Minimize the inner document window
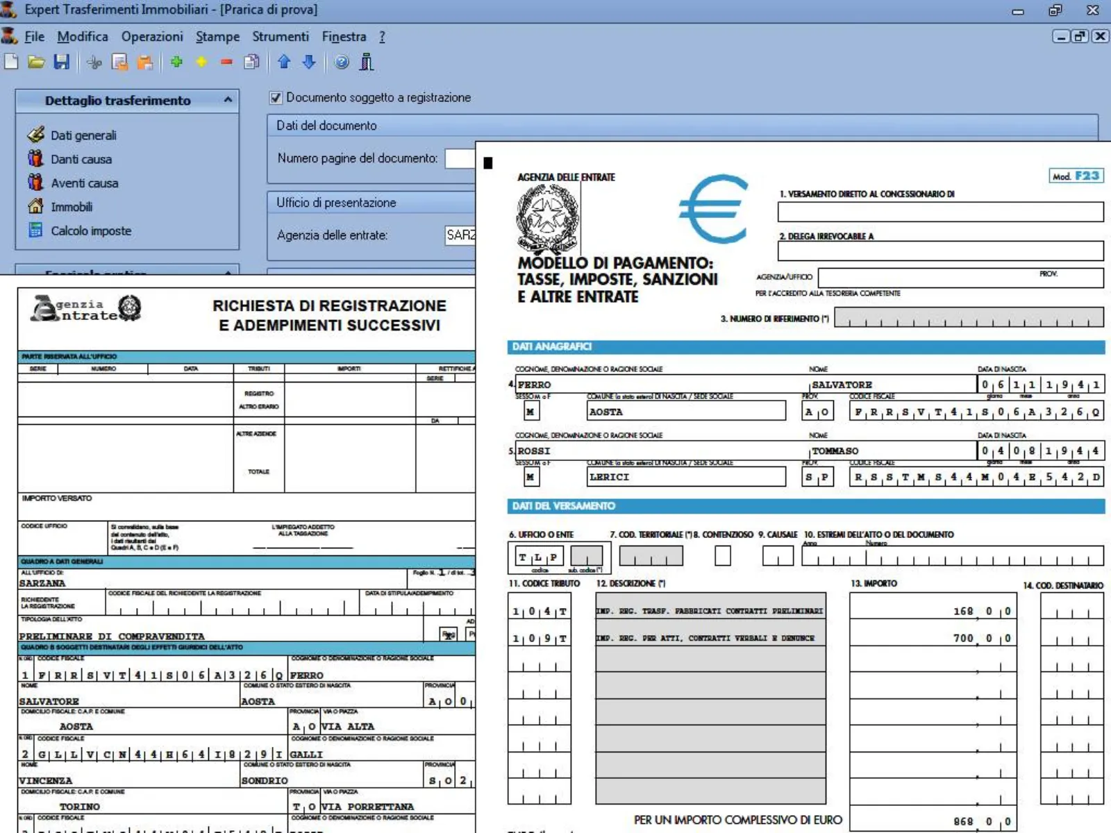 (x=1060, y=36)
